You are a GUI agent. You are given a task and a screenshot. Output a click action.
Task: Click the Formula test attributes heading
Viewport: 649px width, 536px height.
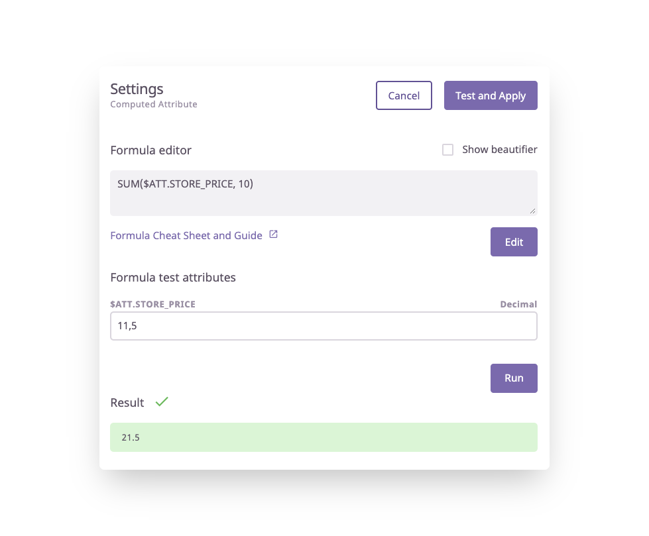(x=173, y=278)
